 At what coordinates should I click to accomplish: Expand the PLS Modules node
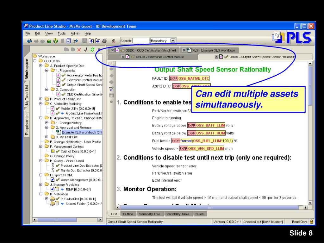click(47, 199)
